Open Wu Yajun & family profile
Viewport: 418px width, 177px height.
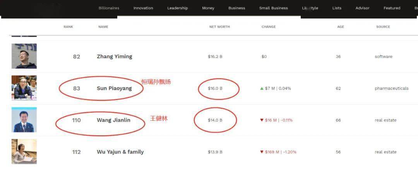pyautogui.click(x=120, y=152)
